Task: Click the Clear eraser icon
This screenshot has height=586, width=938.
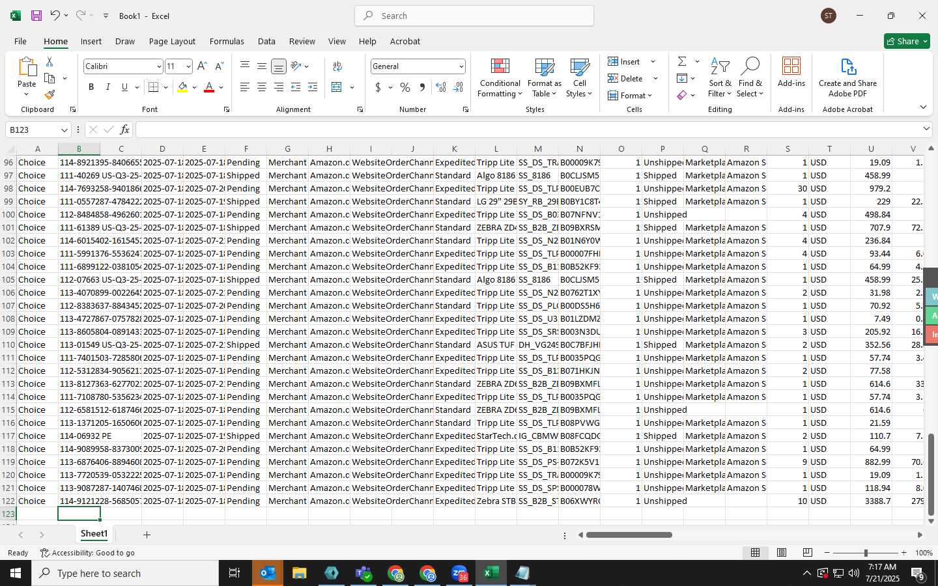Action: click(682, 95)
